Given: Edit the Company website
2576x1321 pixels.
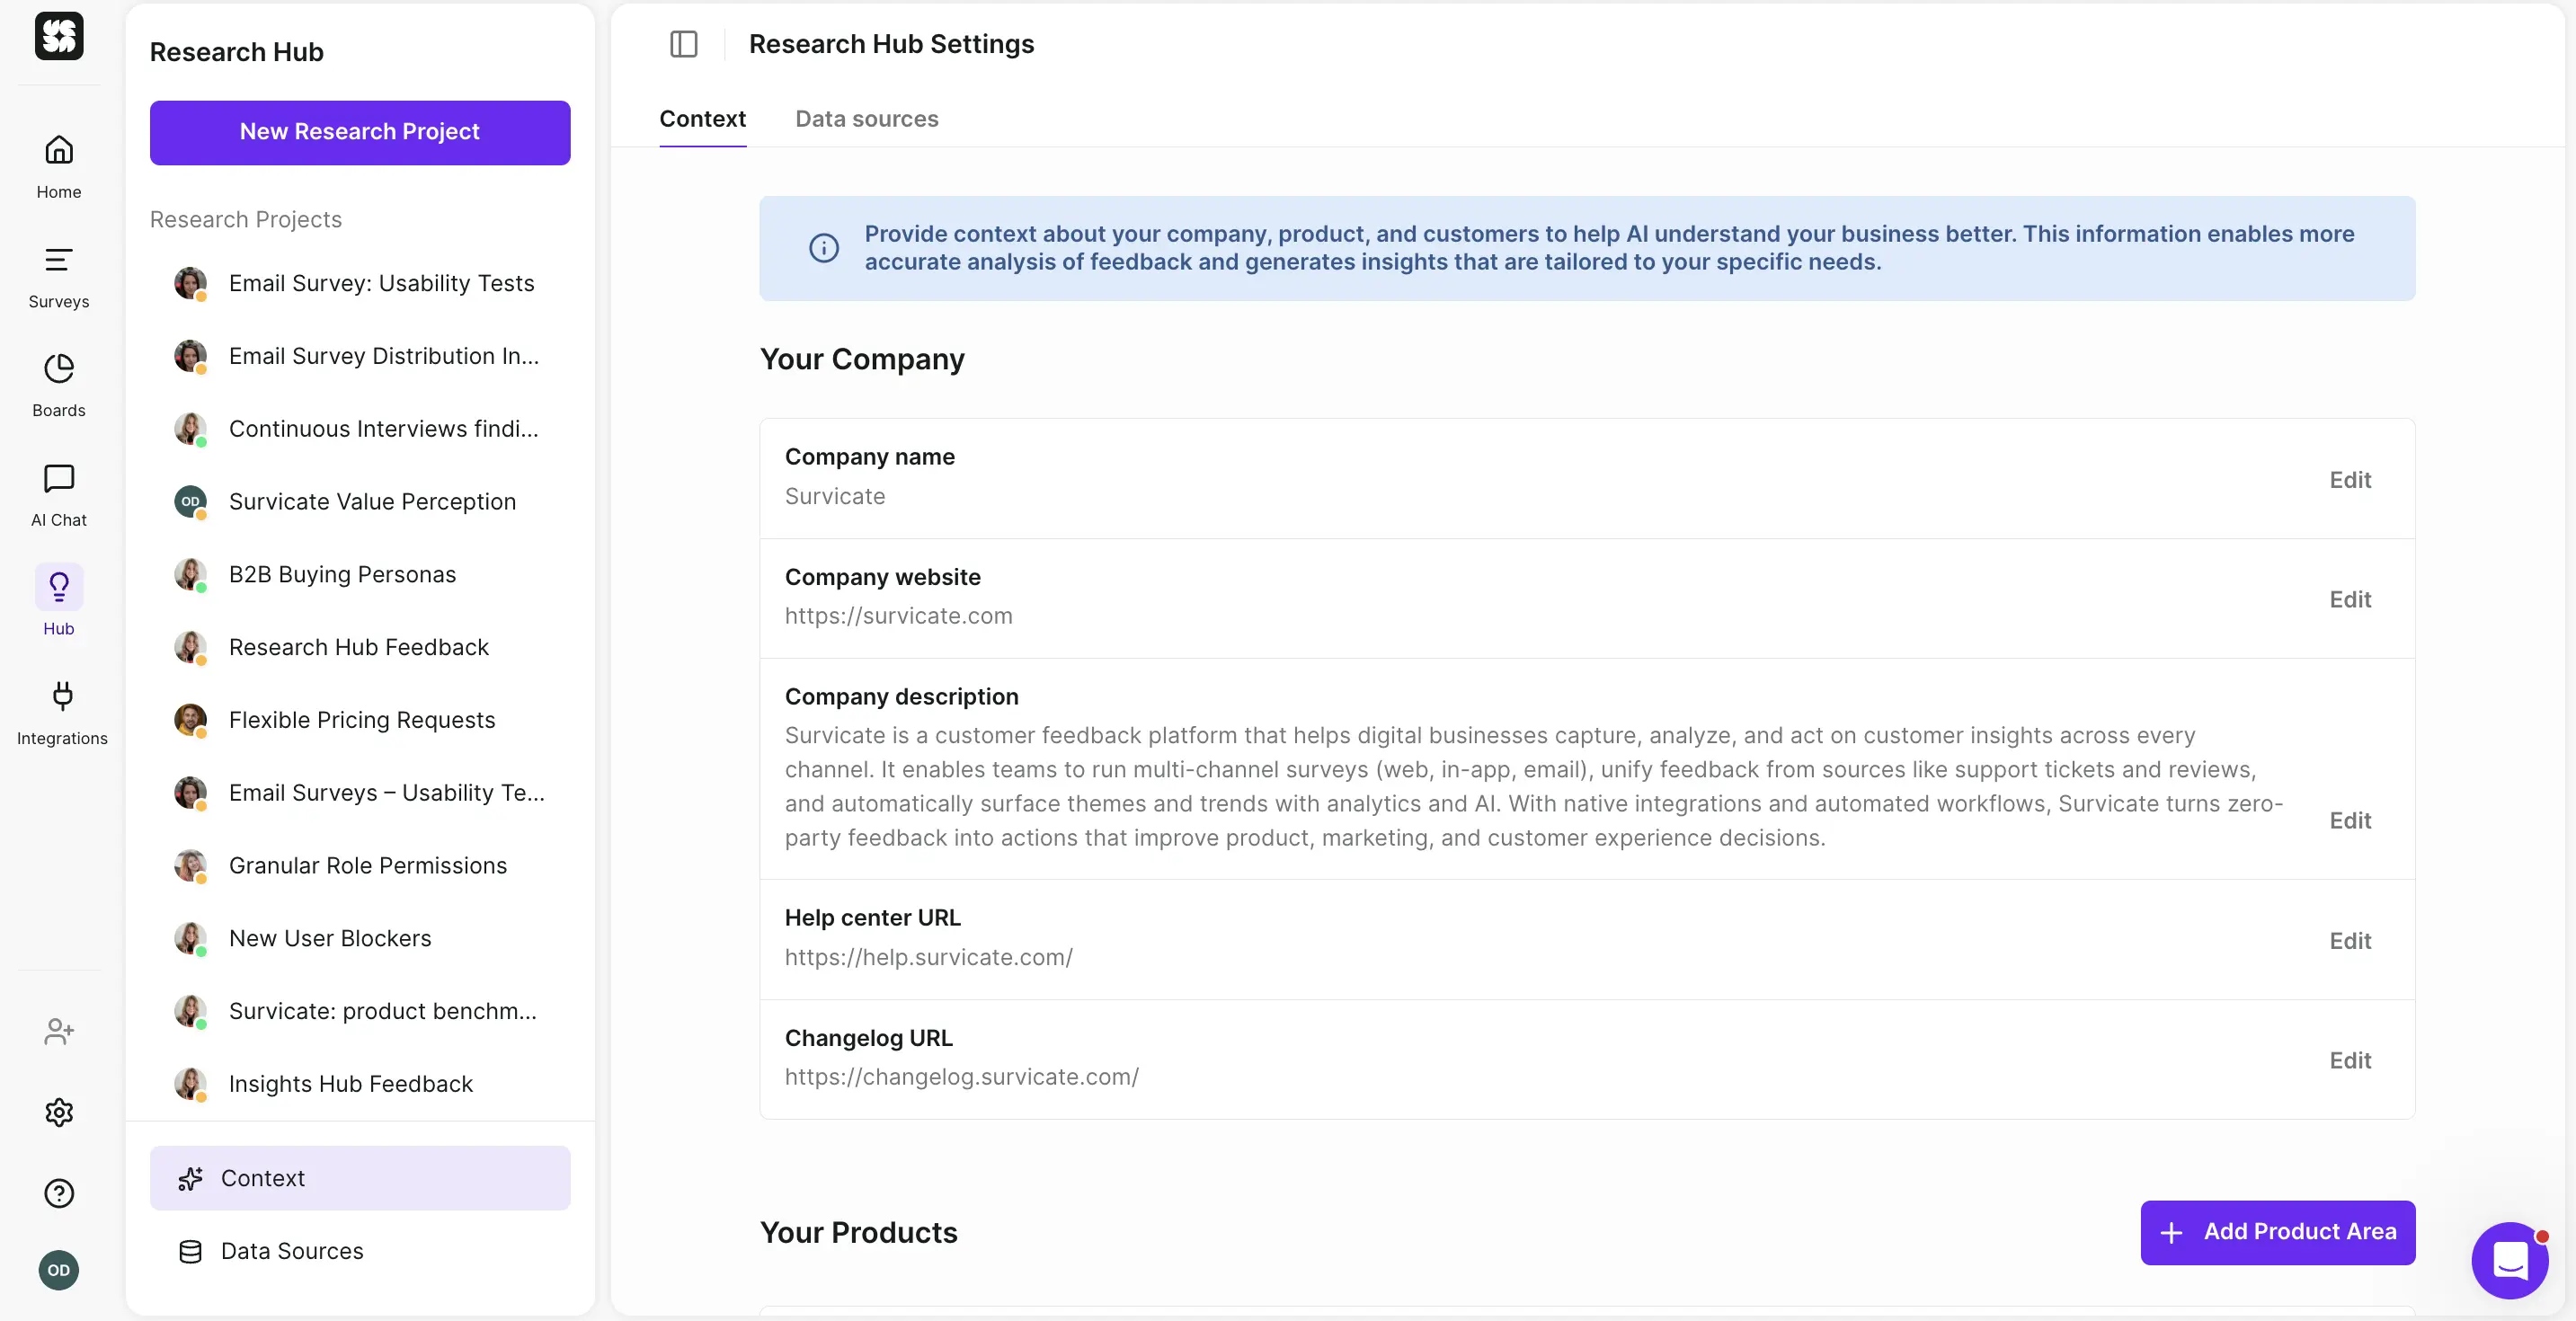Looking at the screenshot, I should (x=2350, y=599).
